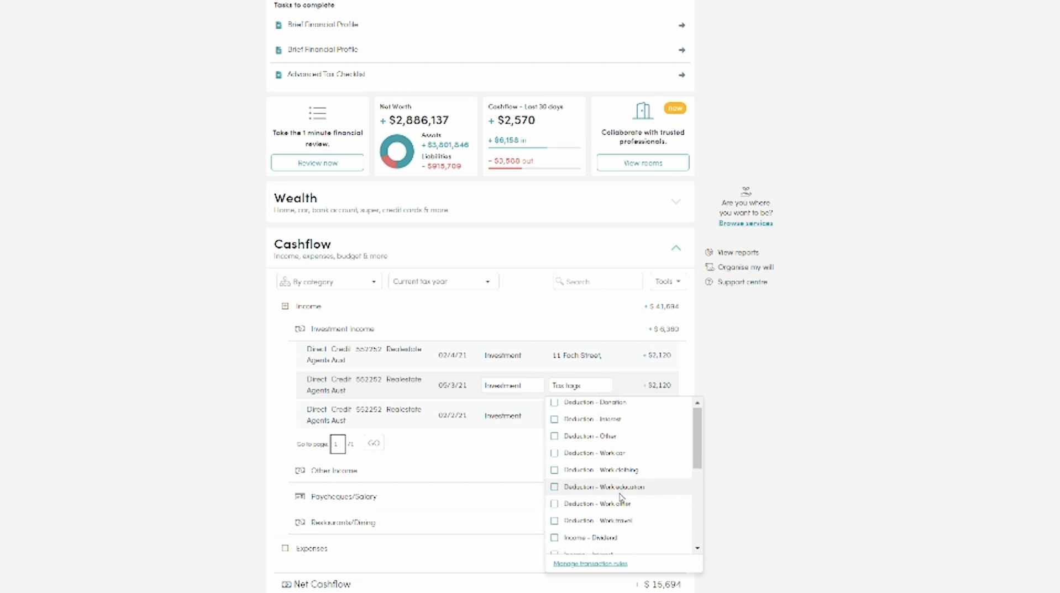This screenshot has height=593, width=1060.
Task: Click the cashflow 'out' progress bar
Action: [x=534, y=168]
